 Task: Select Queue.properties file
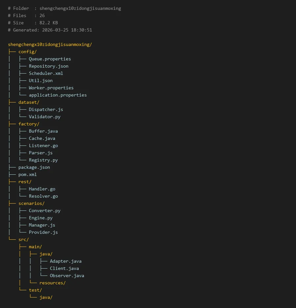pos(50,59)
